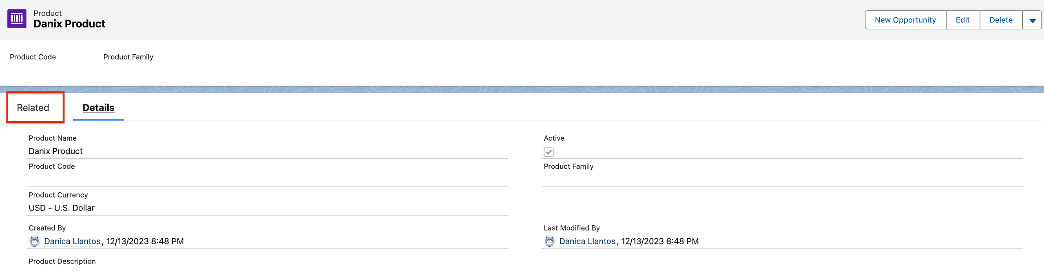Open Danica Llantos link under Last Modified By
The width and height of the screenshot is (1044, 279).
[x=587, y=241]
